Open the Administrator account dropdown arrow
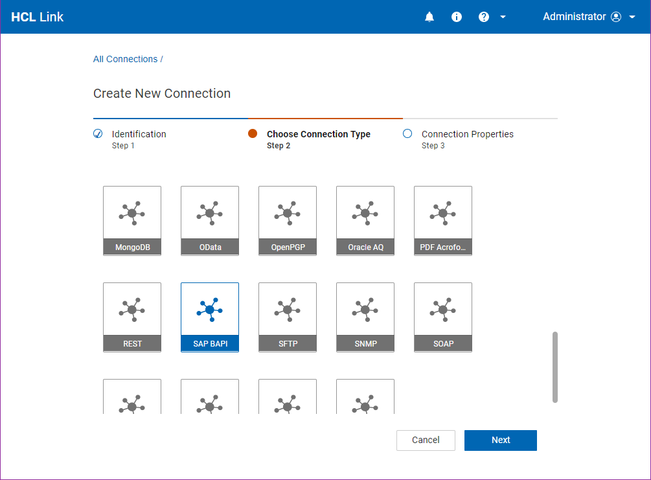 click(634, 17)
